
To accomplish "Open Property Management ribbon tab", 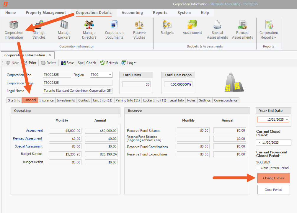I will pos(46,13).
